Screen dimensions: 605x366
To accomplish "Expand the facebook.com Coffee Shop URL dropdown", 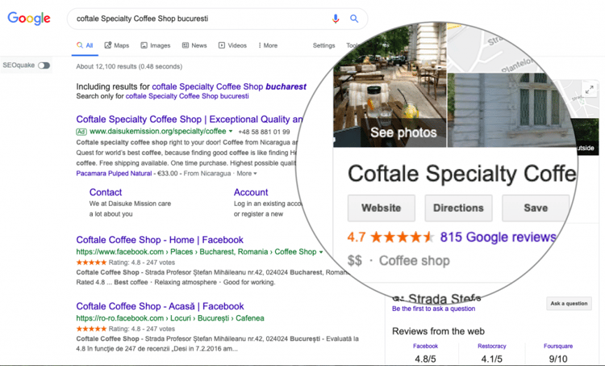I will click(x=321, y=252).
